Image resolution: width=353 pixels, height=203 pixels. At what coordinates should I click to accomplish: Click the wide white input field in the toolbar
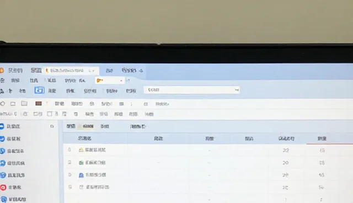(x=191, y=90)
